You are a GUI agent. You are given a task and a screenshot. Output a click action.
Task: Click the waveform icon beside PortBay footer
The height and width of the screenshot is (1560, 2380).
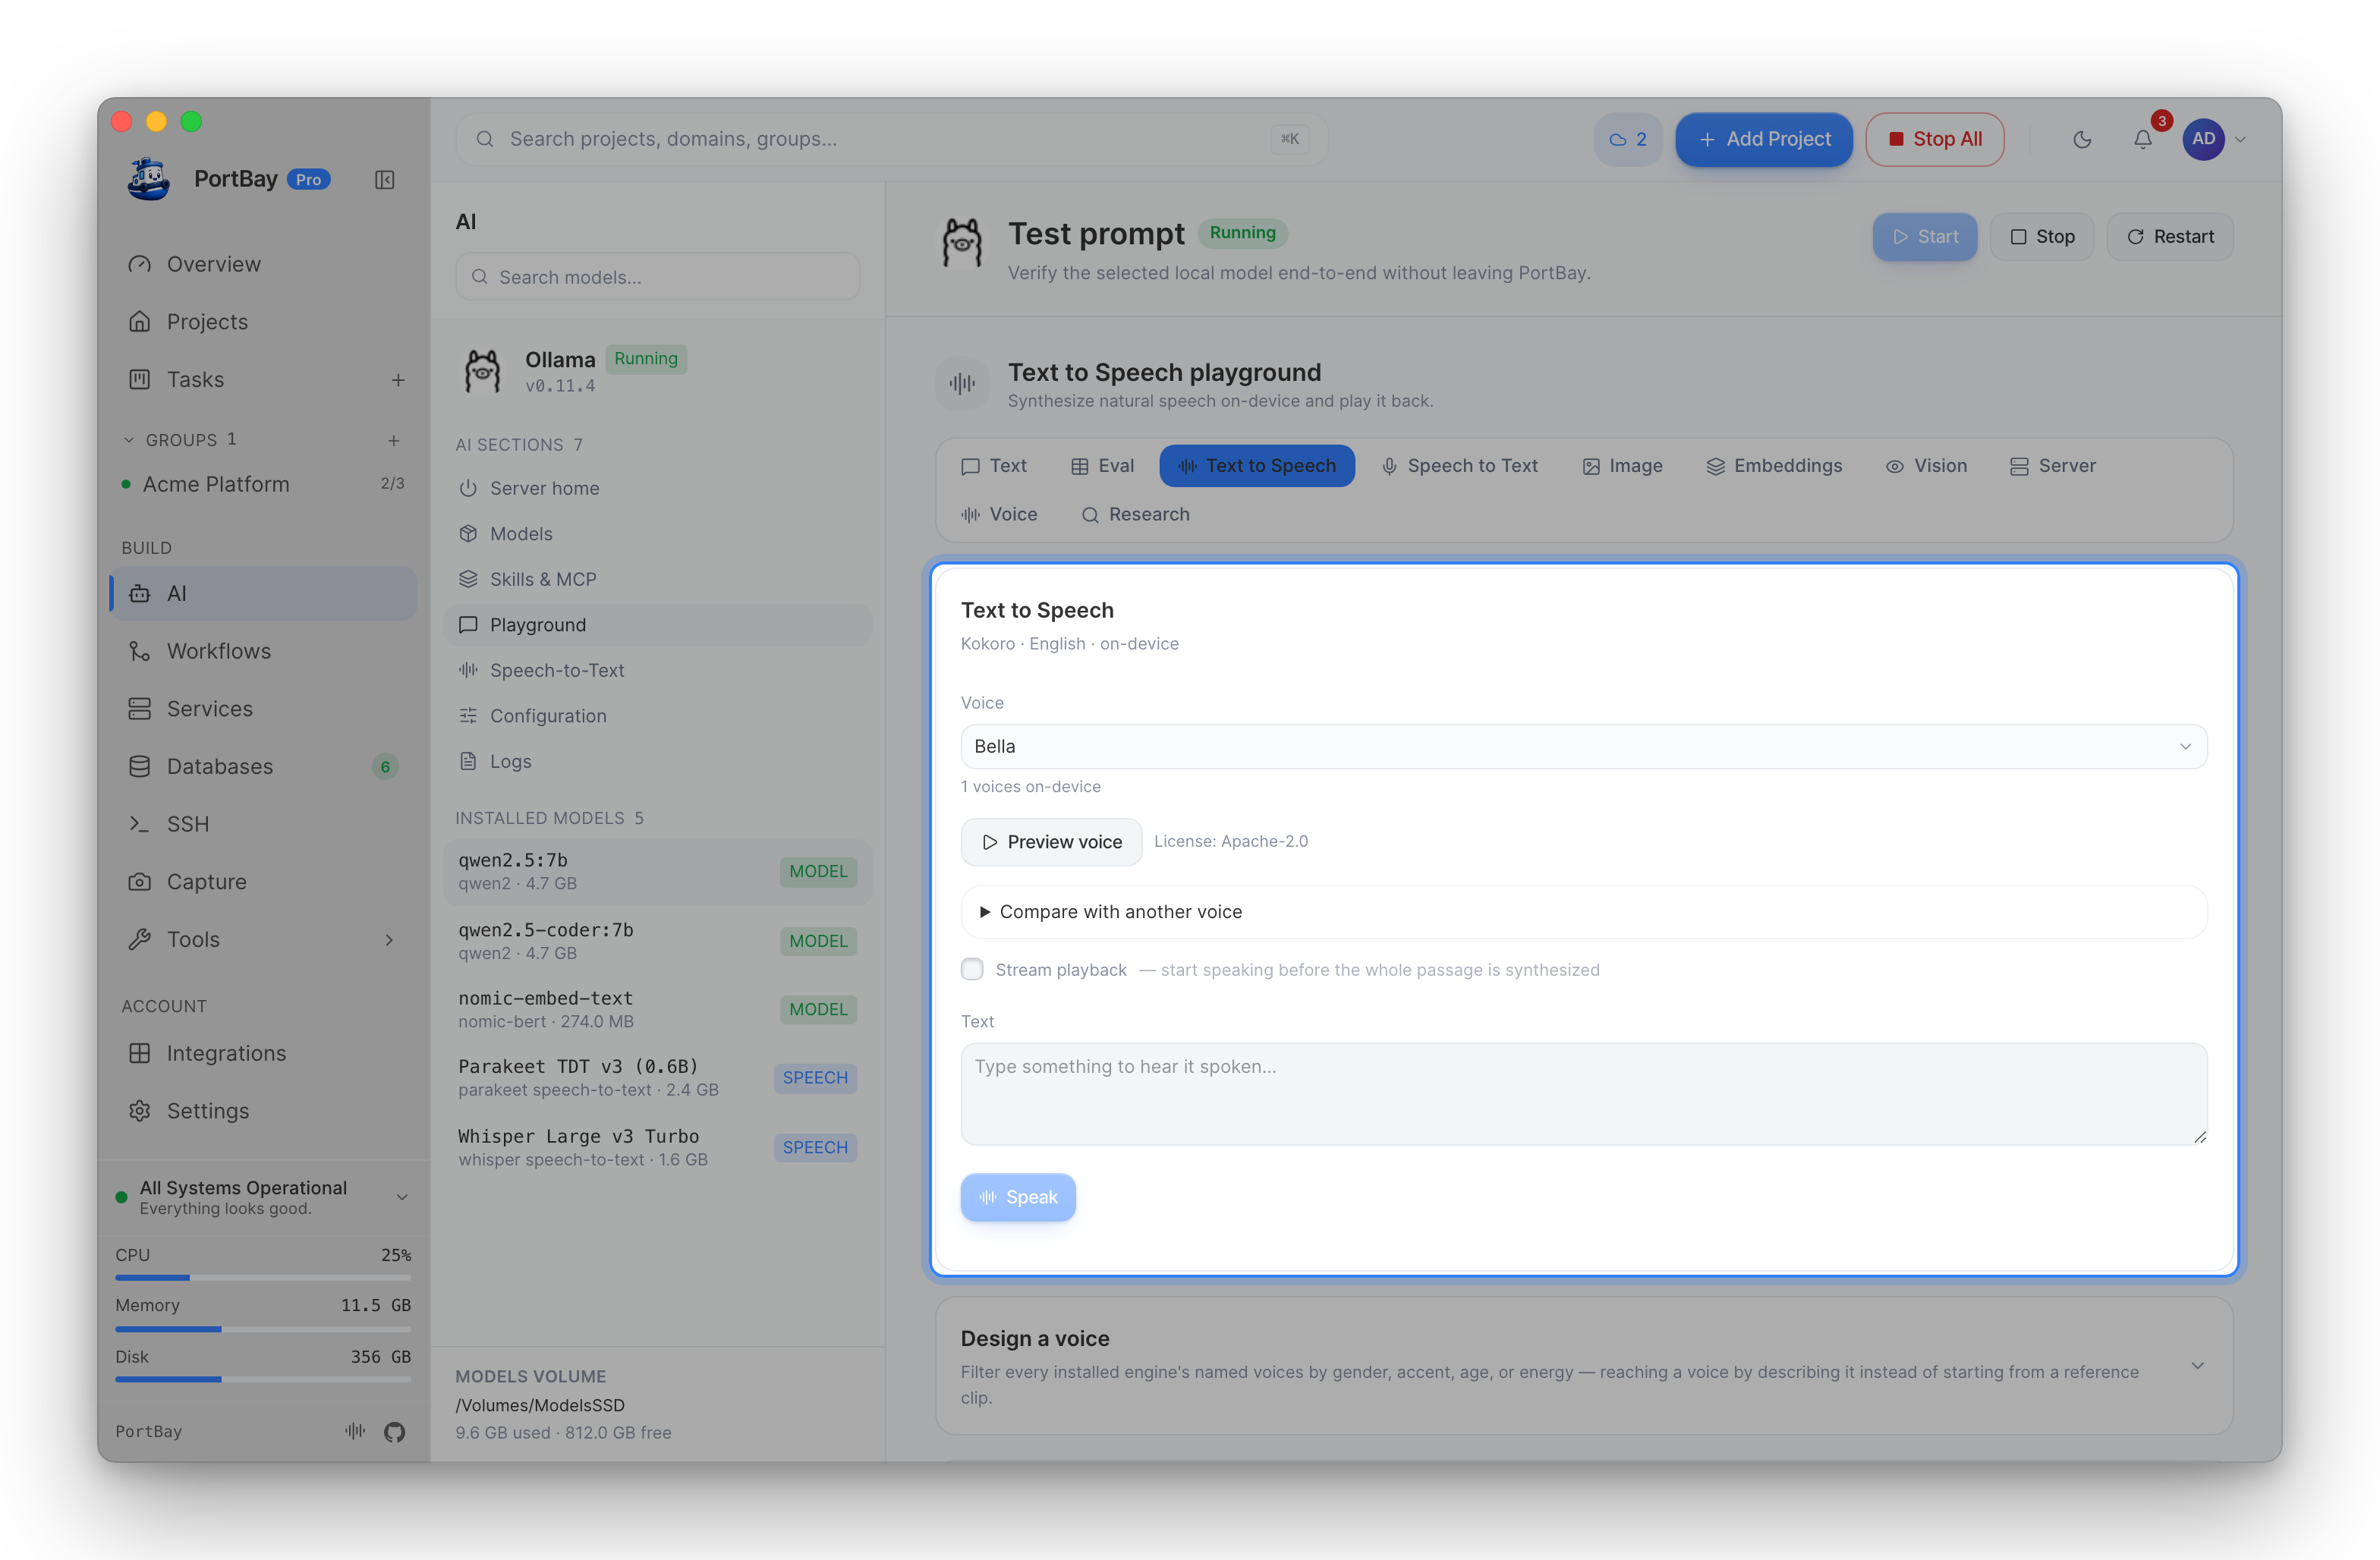355,1431
